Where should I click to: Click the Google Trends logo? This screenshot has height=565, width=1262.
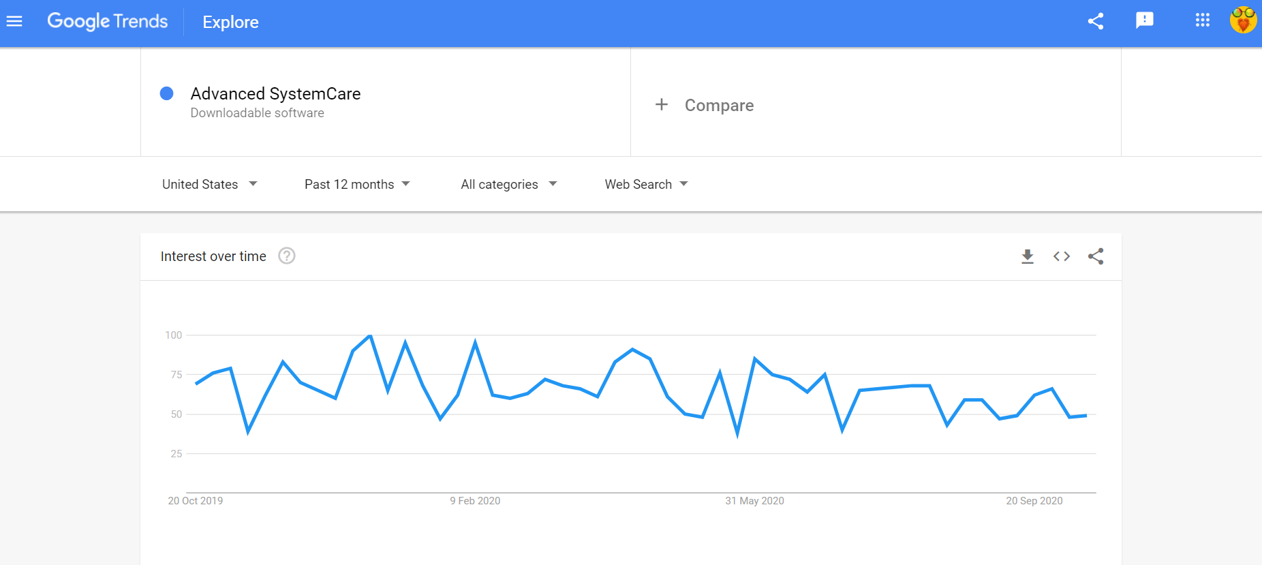(108, 22)
